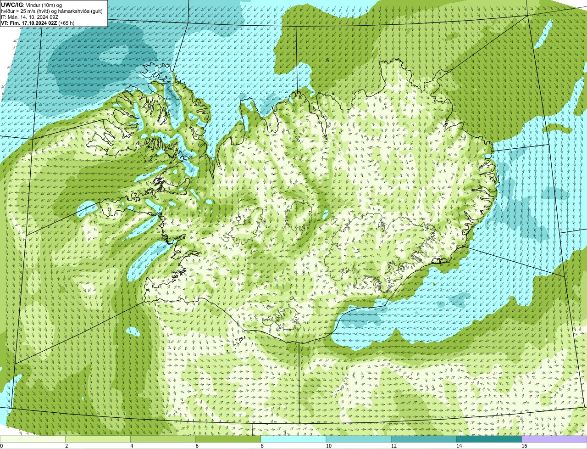The image size is (587, 449).
Task: Select the lavender above-16 color scale segment
Action: 554,439
